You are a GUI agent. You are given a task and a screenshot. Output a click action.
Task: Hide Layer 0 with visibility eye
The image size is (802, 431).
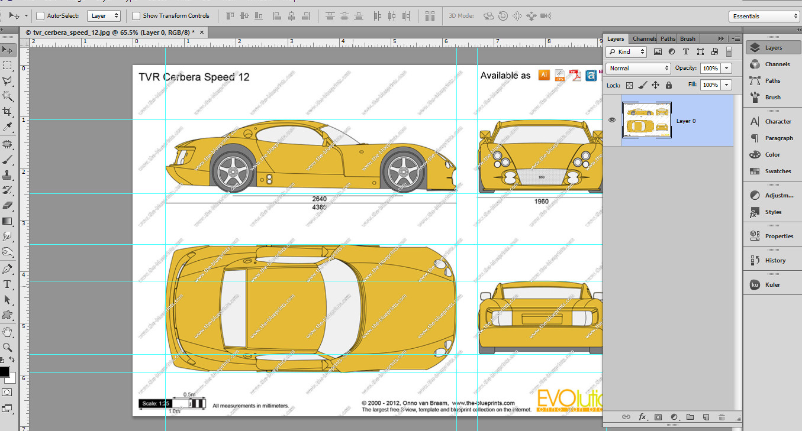pos(612,119)
